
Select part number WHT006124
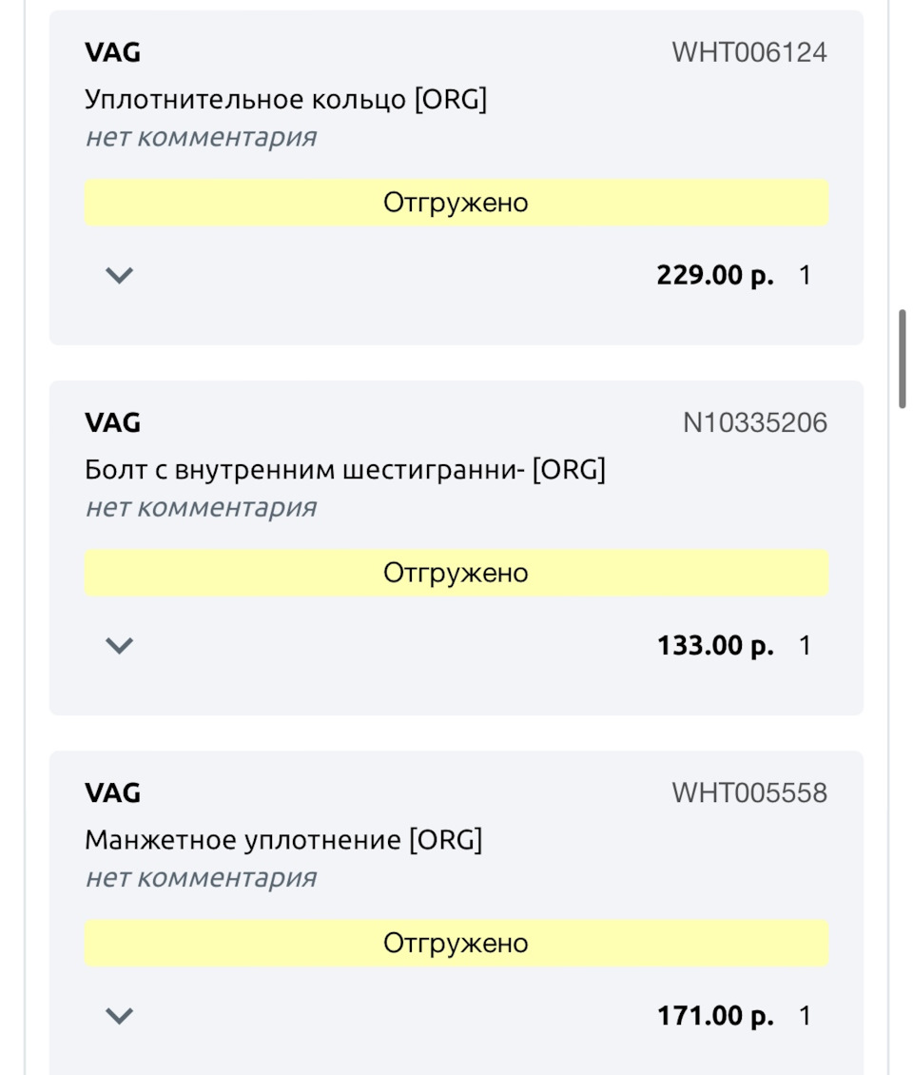pos(749,52)
